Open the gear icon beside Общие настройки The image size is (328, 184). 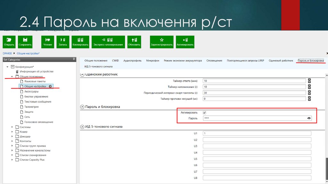50,86
